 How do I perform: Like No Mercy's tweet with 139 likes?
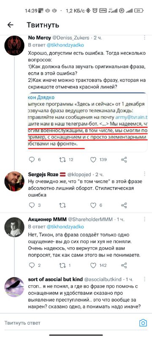point(93,160)
